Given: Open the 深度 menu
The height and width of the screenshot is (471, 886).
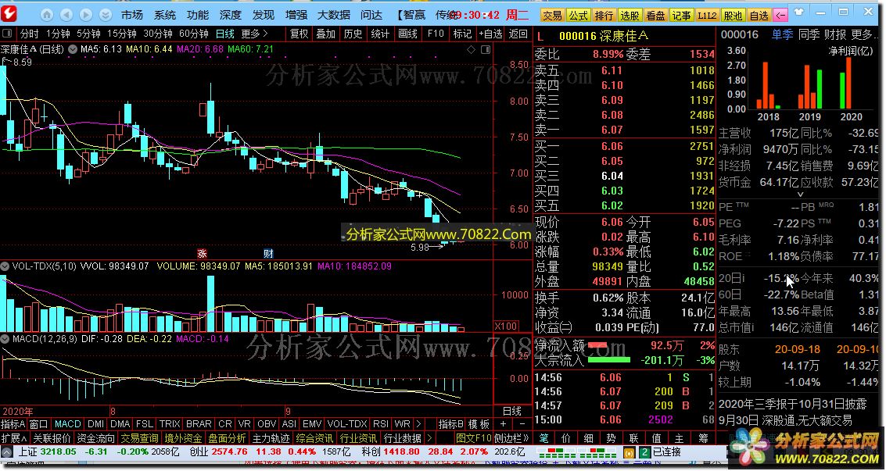Looking at the screenshot, I should pos(231,15).
